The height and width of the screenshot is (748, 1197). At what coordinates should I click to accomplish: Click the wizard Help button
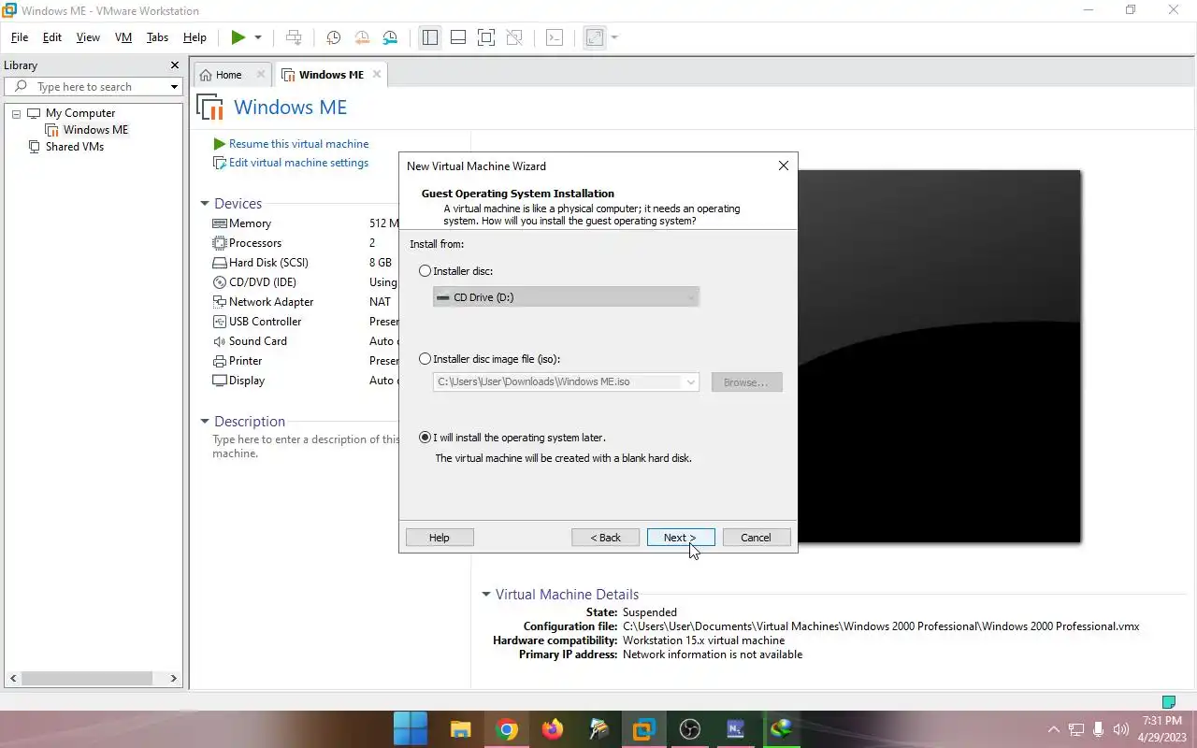pos(440,538)
